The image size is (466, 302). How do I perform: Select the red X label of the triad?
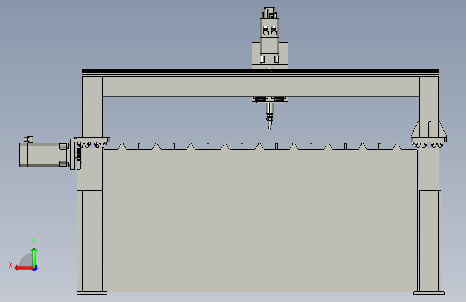pyautogui.click(x=11, y=265)
